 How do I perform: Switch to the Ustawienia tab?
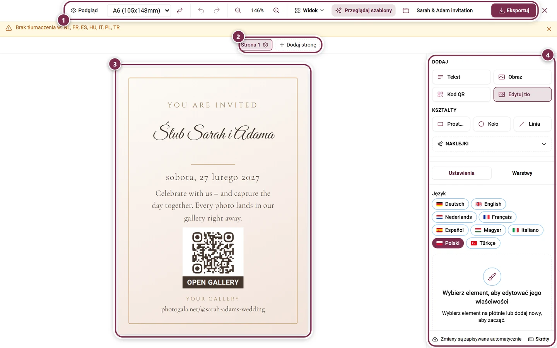tap(461, 173)
